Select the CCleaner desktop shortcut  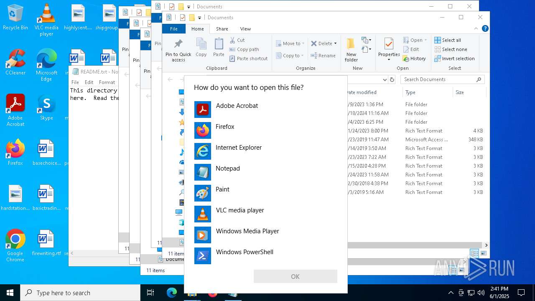(15, 62)
